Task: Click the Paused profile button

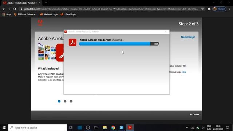Action: [x=219, y=9]
